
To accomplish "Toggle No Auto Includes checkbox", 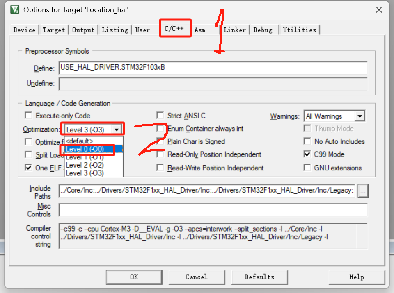I will pos(307,141).
